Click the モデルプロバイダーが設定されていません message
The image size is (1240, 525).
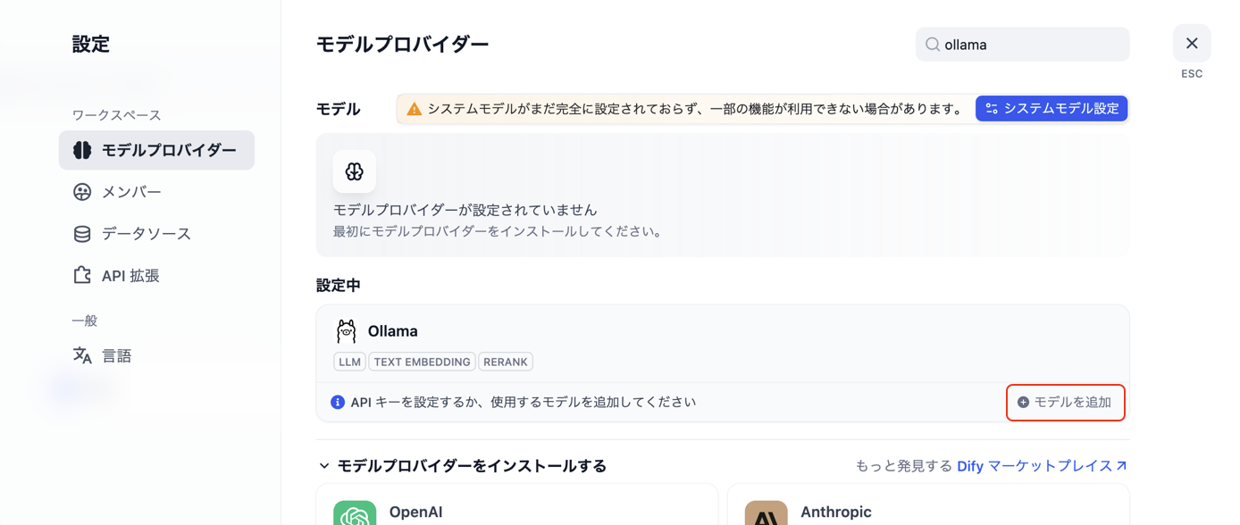coord(465,210)
